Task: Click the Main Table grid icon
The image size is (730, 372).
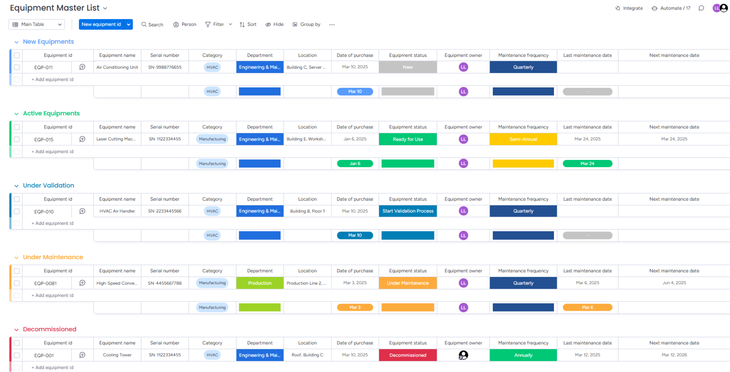Action: [15, 24]
